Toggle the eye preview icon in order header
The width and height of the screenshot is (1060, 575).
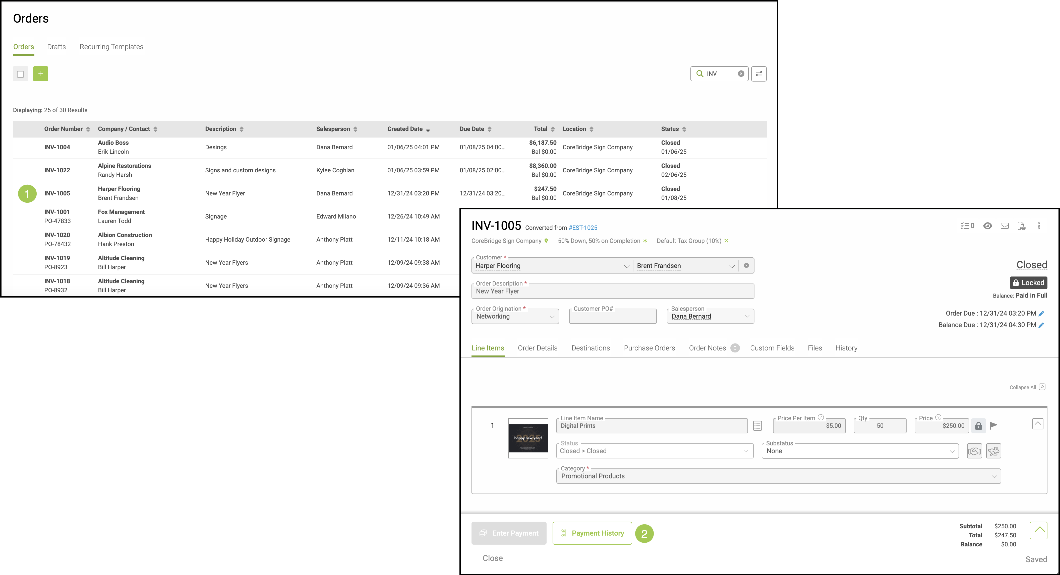pyautogui.click(x=987, y=226)
